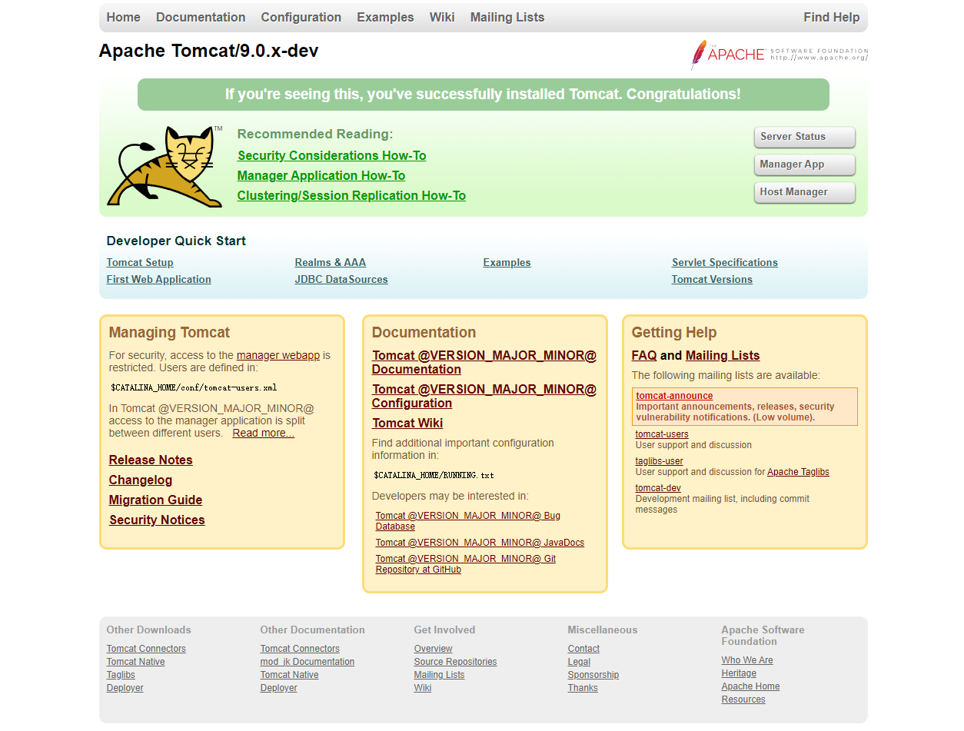
Task: Open Tomcat Versions link
Action: 712,279
